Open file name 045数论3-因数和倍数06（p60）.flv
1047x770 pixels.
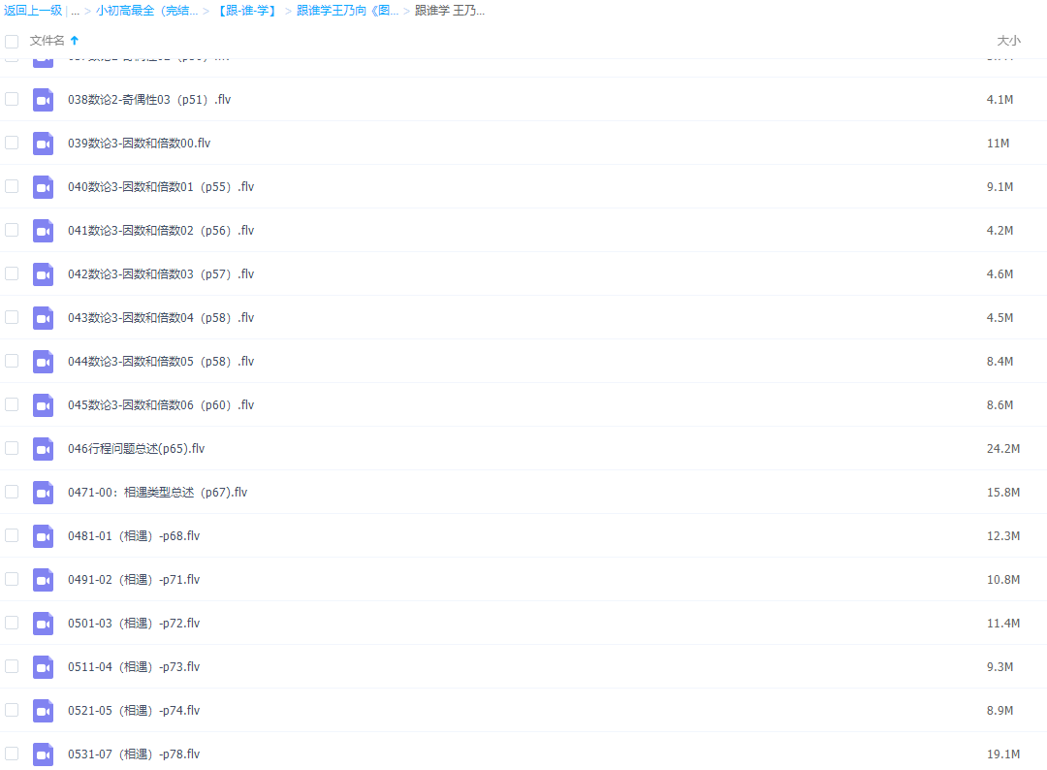[x=161, y=404]
